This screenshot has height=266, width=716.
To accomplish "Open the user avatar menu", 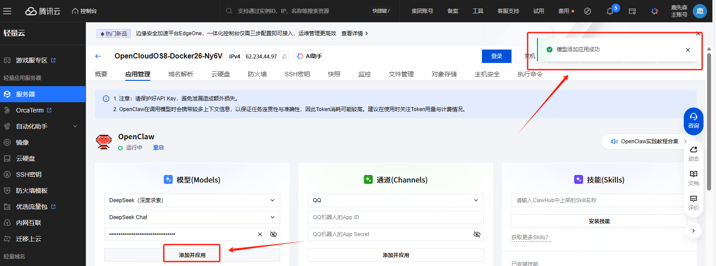I will coord(700,11).
